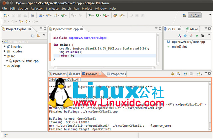Image resolution: width=213 pixels, height=139 pixels.
Task: Click the fast view status bar icon
Action: [x=6, y=135]
